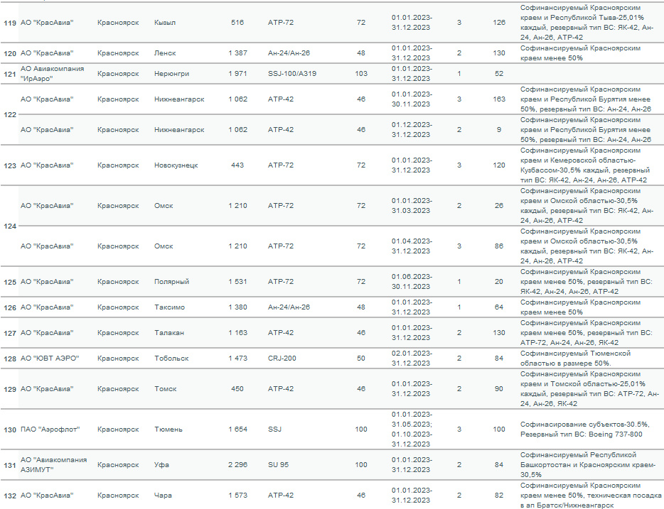Screen dimensions: 664x509
Task: Click flight count 163
Action: [x=499, y=99]
